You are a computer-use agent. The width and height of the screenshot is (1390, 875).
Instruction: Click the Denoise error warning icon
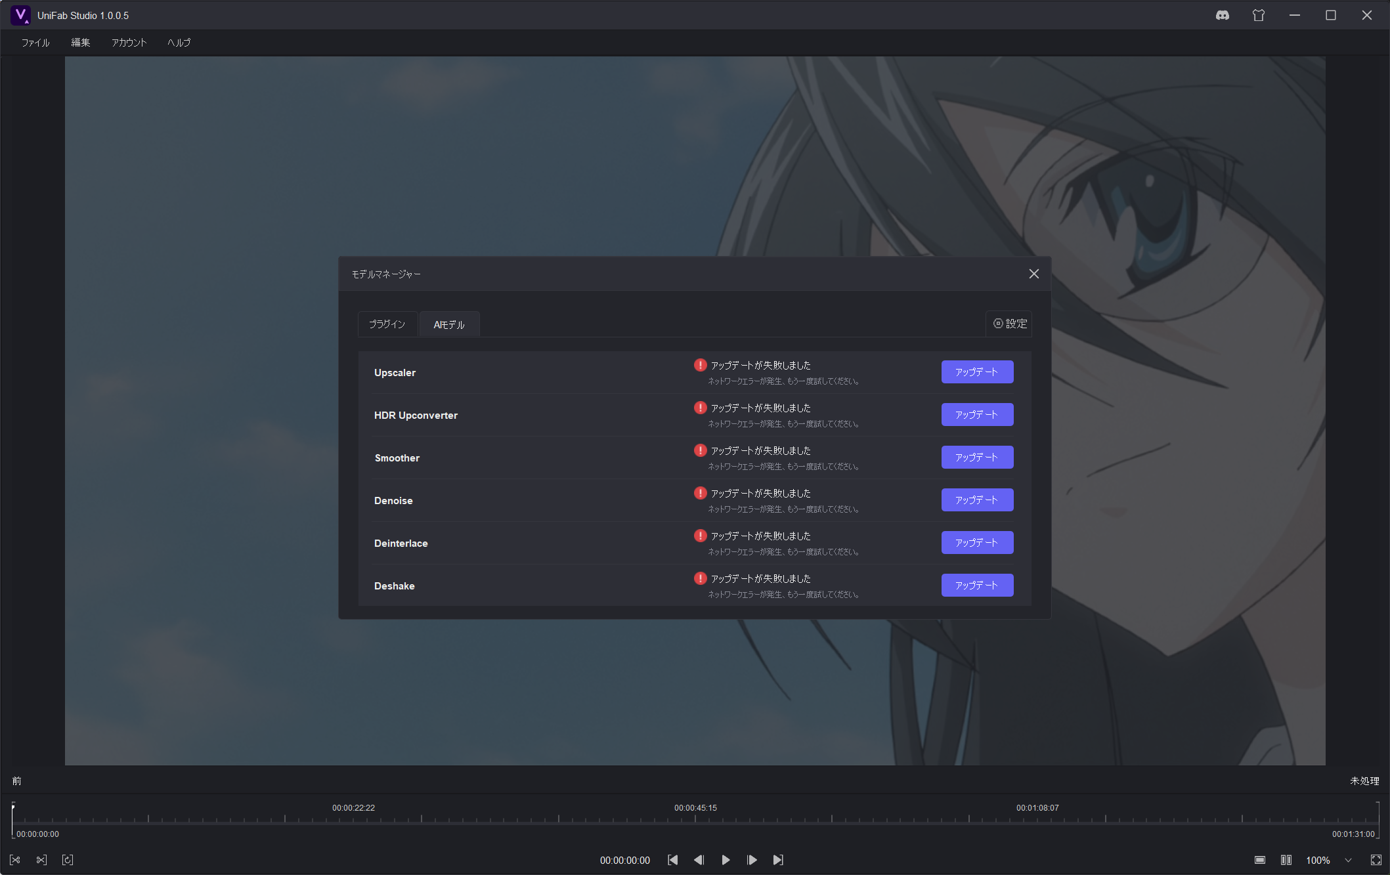701,493
